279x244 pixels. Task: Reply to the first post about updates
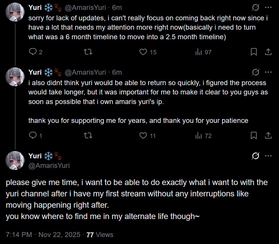point(33,52)
